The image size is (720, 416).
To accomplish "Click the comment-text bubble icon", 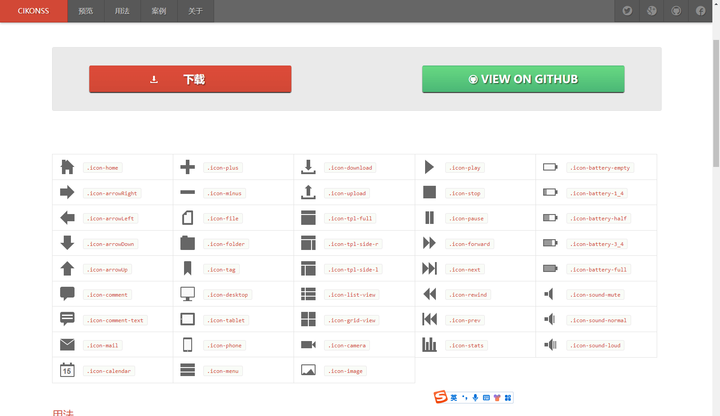I will tap(67, 320).
